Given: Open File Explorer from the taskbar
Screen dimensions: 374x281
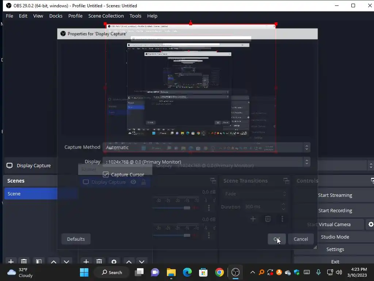Looking at the screenshot, I should (x=171, y=272).
